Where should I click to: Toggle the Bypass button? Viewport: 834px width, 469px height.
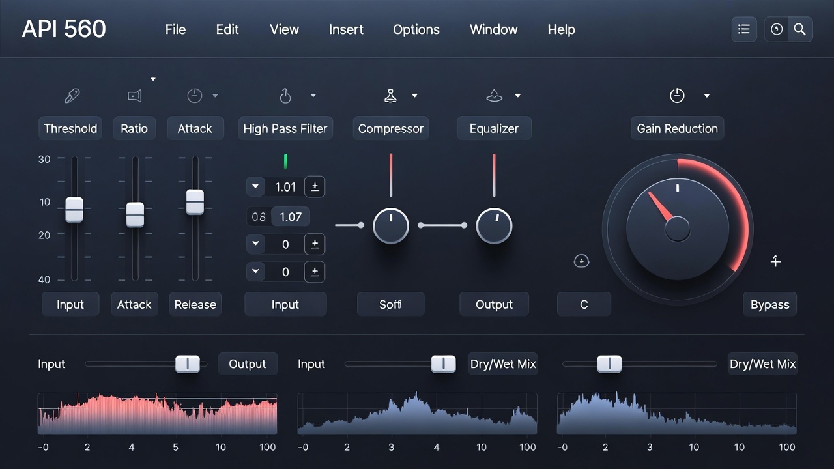click(769, 304)
